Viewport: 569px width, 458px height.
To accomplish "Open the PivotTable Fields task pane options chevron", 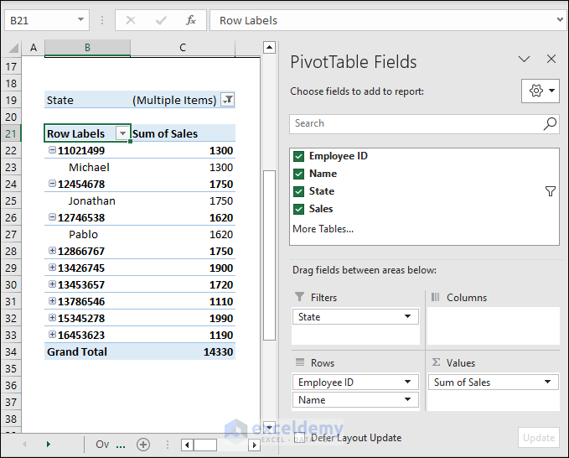I will [x=524, y=59].
